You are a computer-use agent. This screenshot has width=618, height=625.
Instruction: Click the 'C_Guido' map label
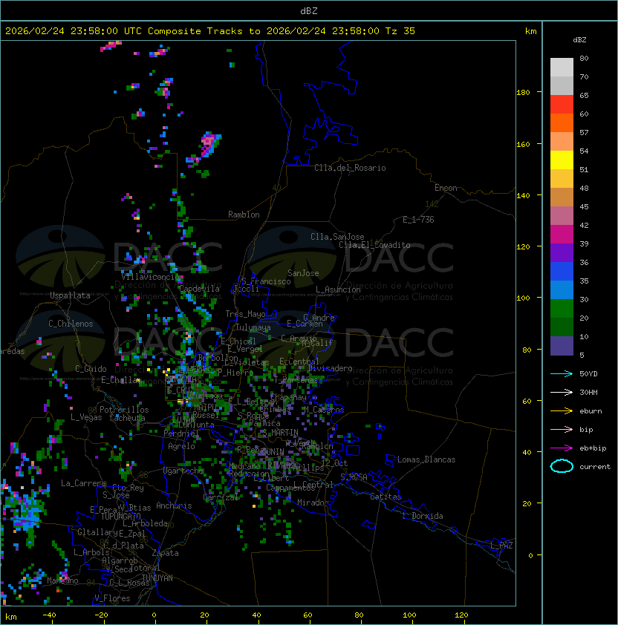[x=91, y=369]
